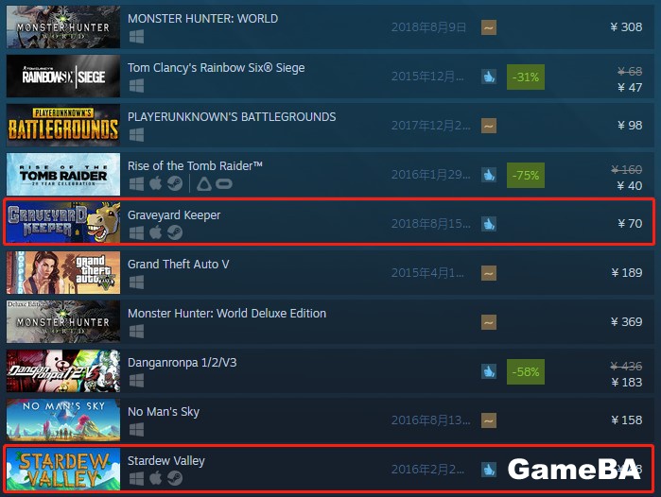Click the ¥ 98 price of BATTLEGROUNDS
This screenshot has width=661, height=497.
click(630, 126)
